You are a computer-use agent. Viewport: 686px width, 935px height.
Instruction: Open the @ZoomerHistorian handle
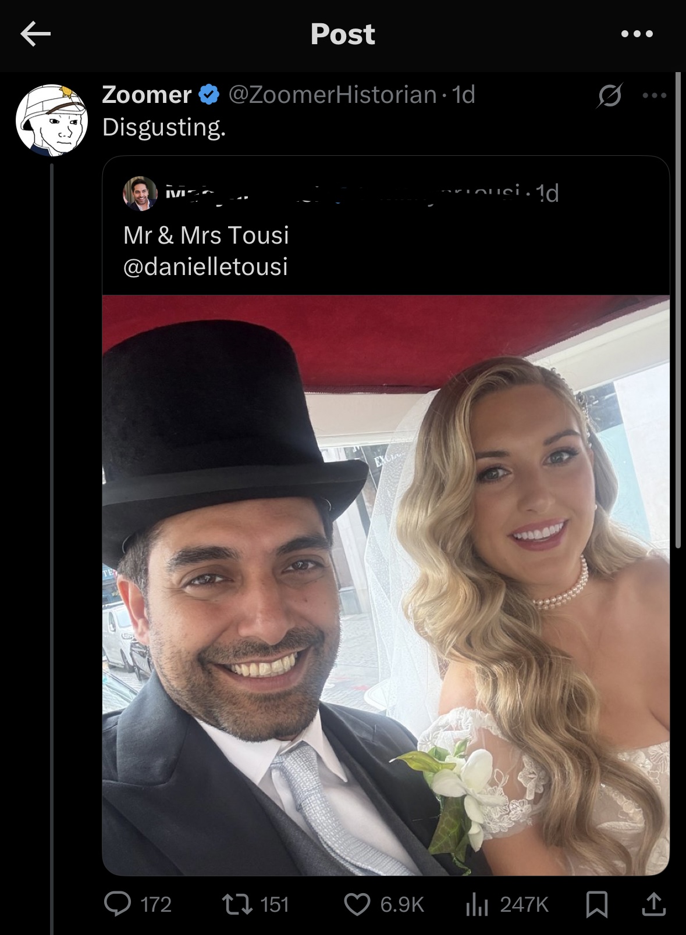[x=332, y=94]
